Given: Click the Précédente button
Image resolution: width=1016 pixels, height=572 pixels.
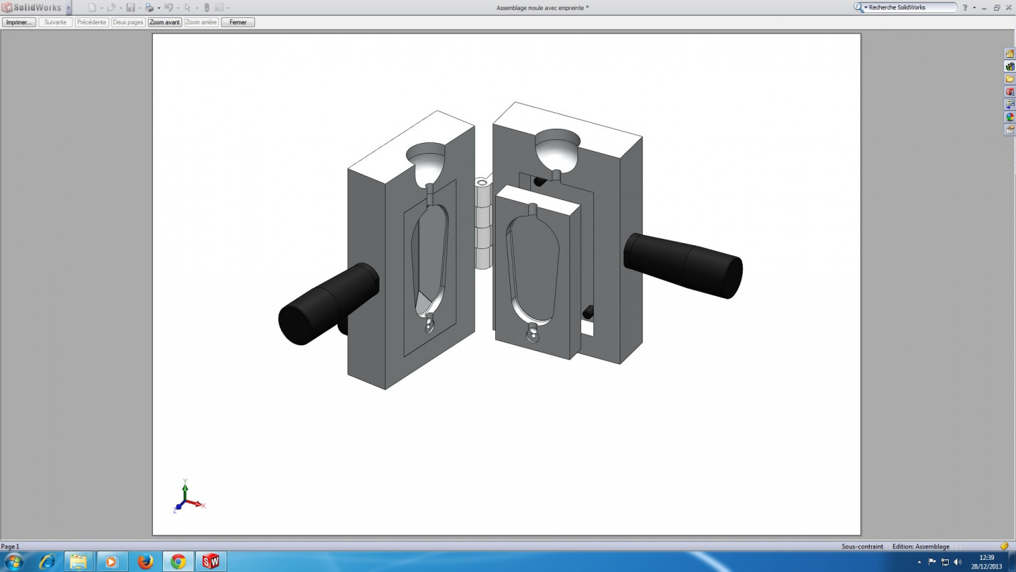Looking at the screenshot, I should pos(91,22).
